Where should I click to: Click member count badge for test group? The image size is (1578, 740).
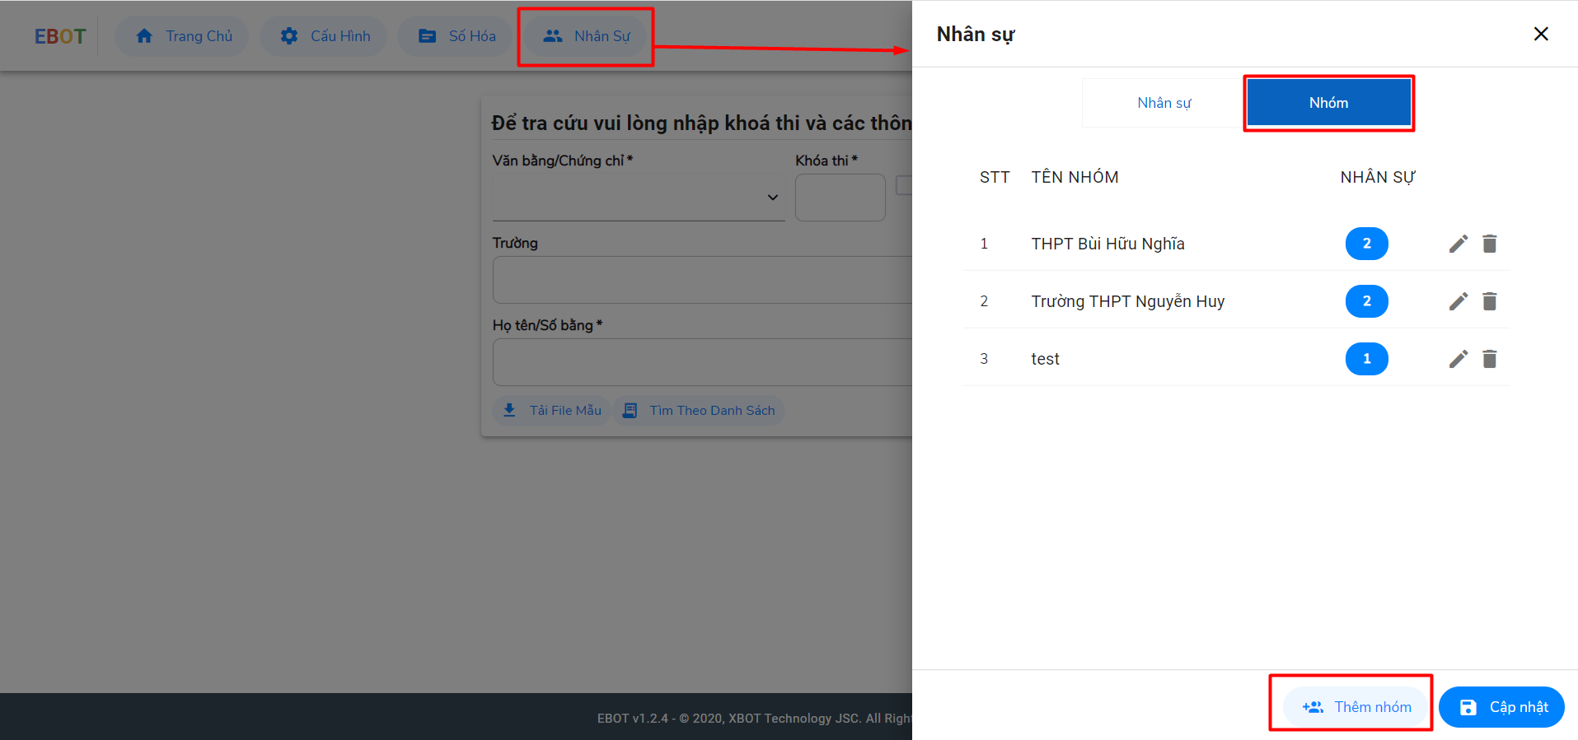pyautogui.click(x=1366, y=359)
